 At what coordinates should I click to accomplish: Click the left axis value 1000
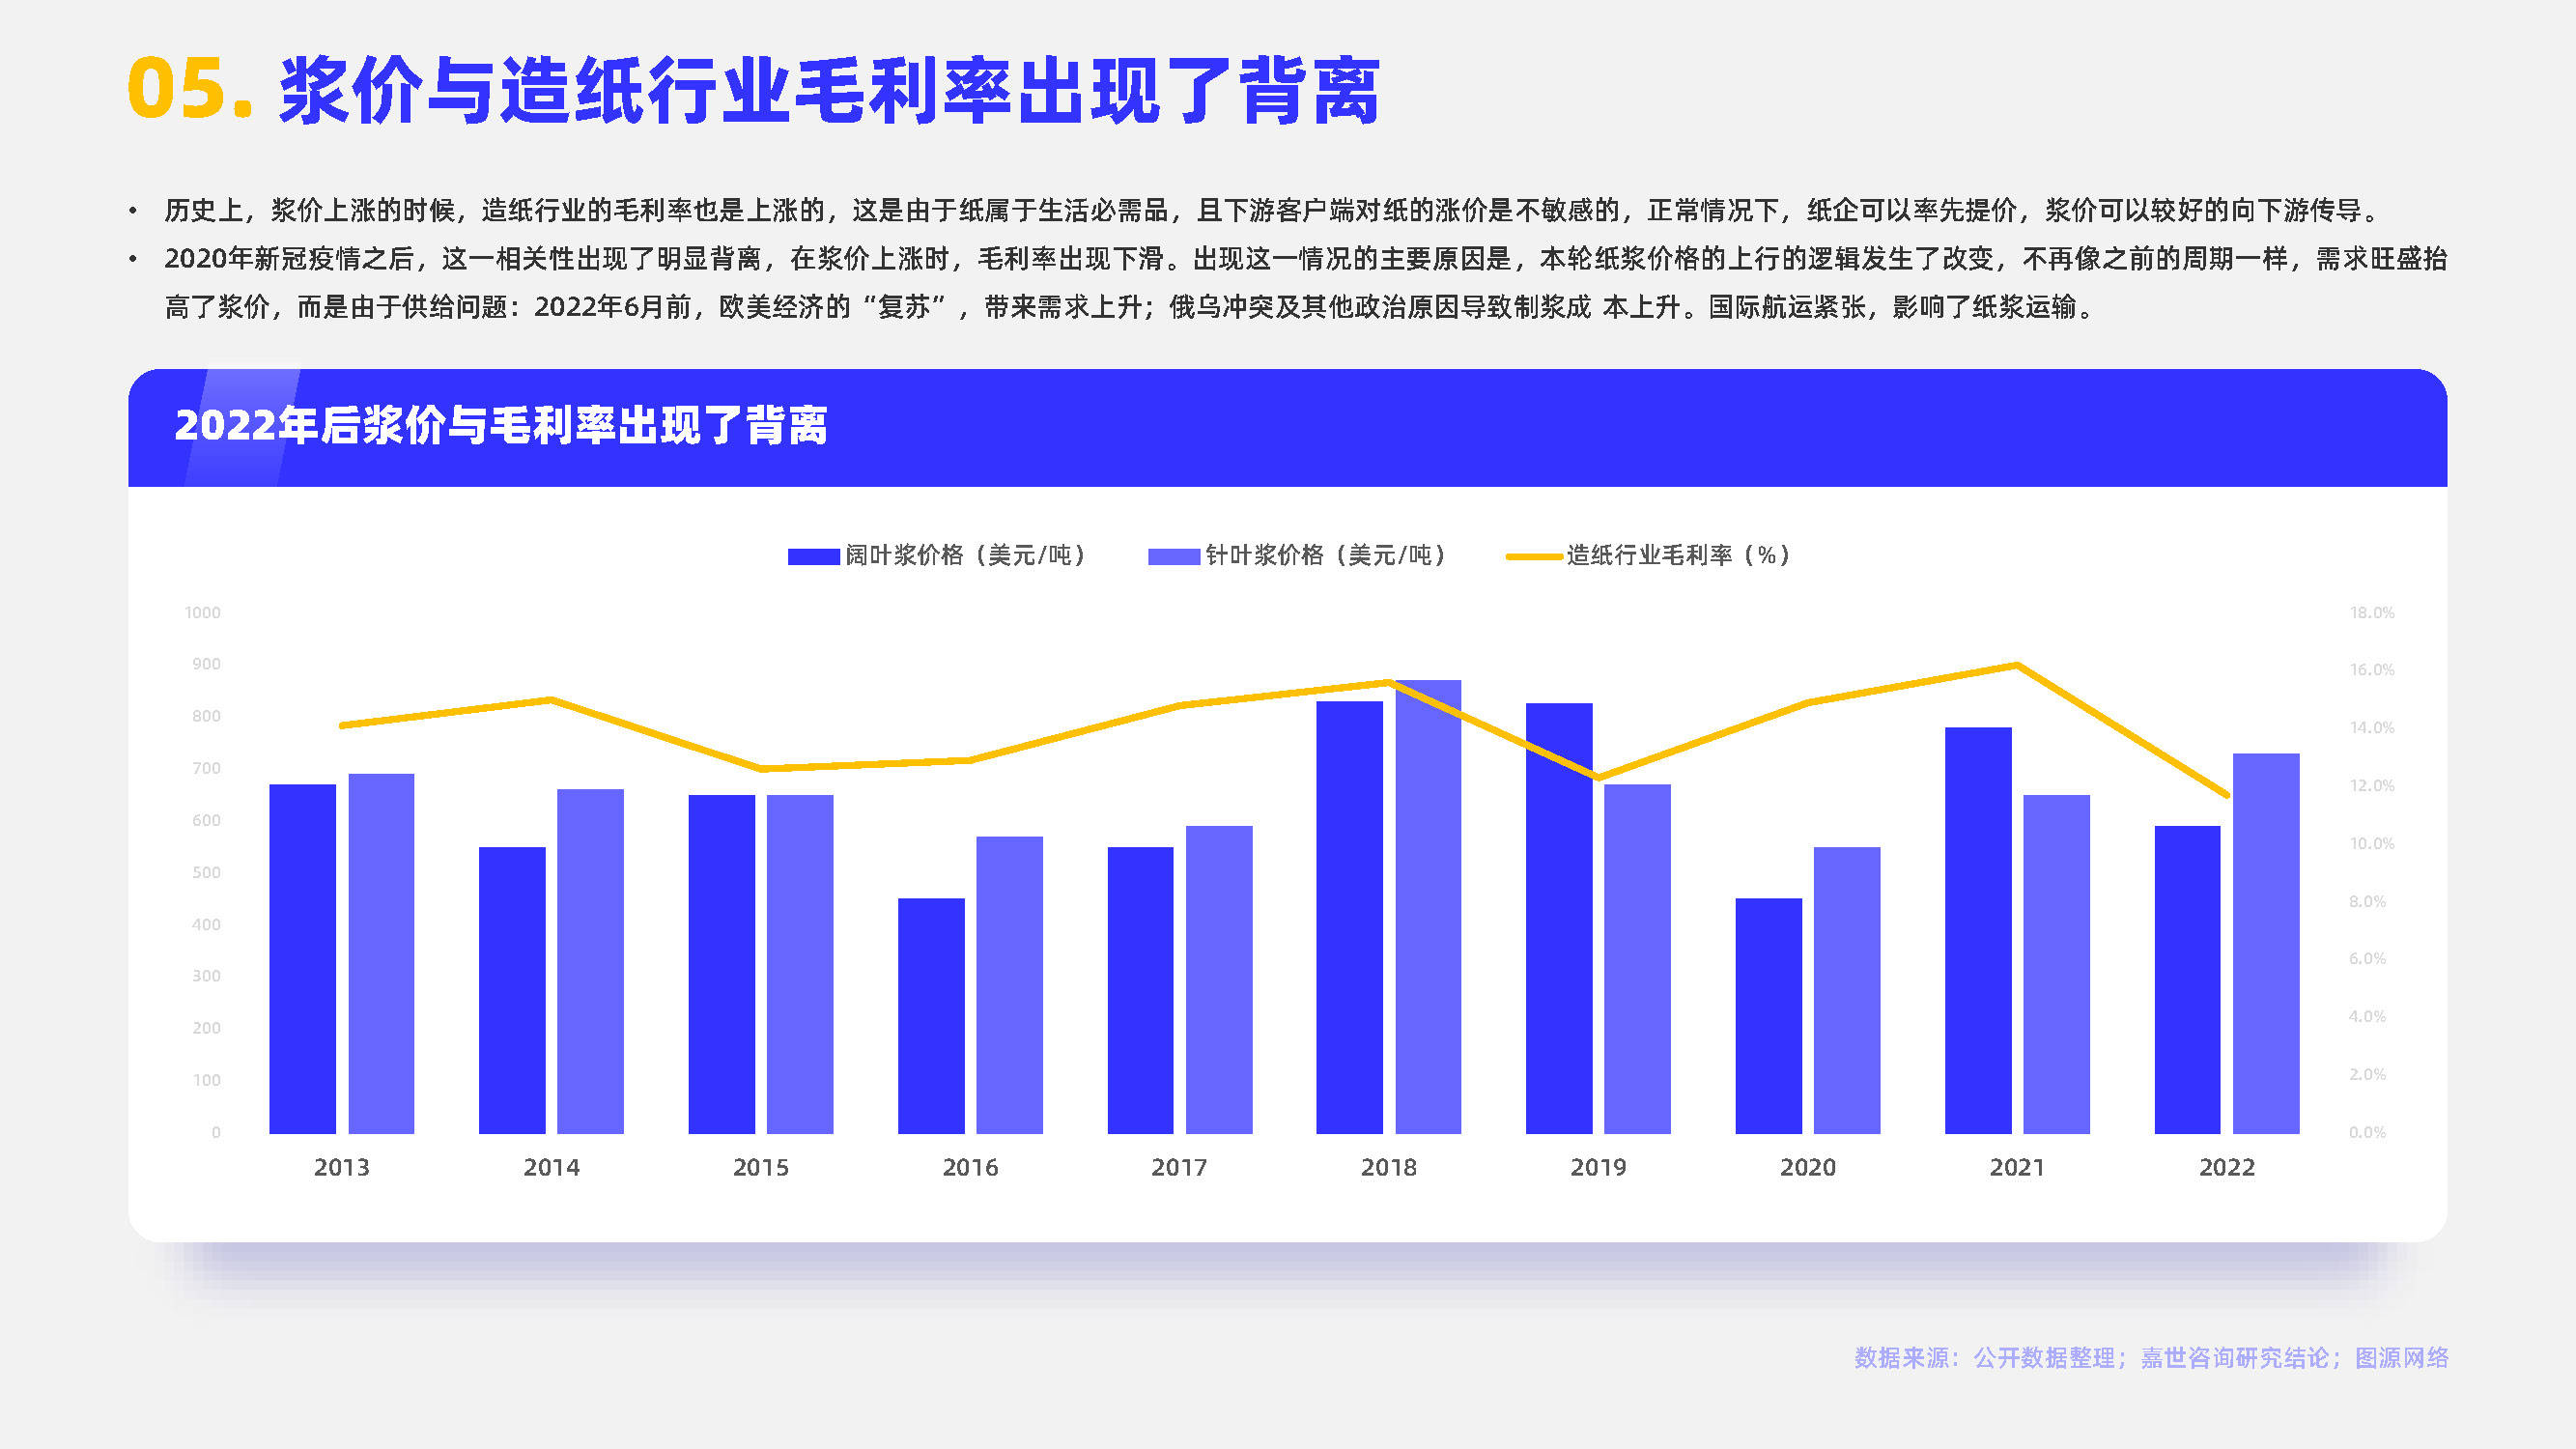202,612
